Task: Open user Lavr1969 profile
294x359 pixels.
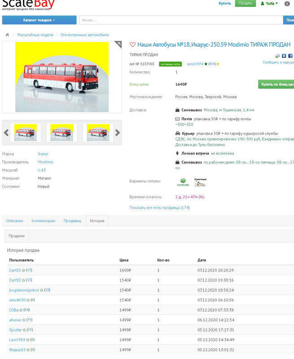Action: pyautogui.click(x=17, y=340)
